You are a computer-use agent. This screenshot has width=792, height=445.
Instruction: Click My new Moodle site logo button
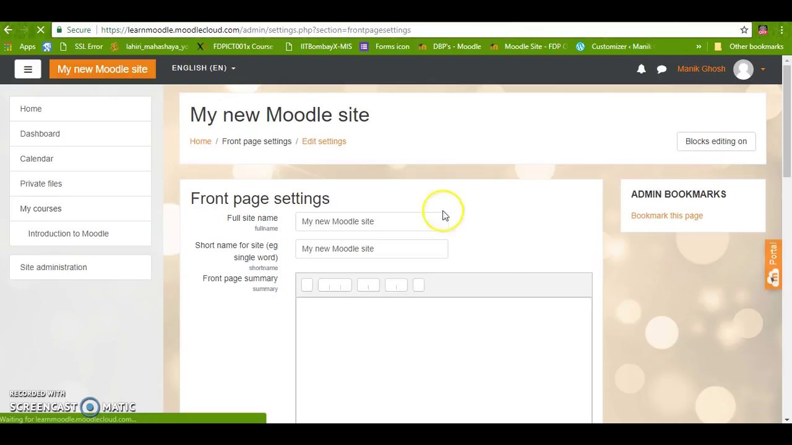(x=103, y=69)
